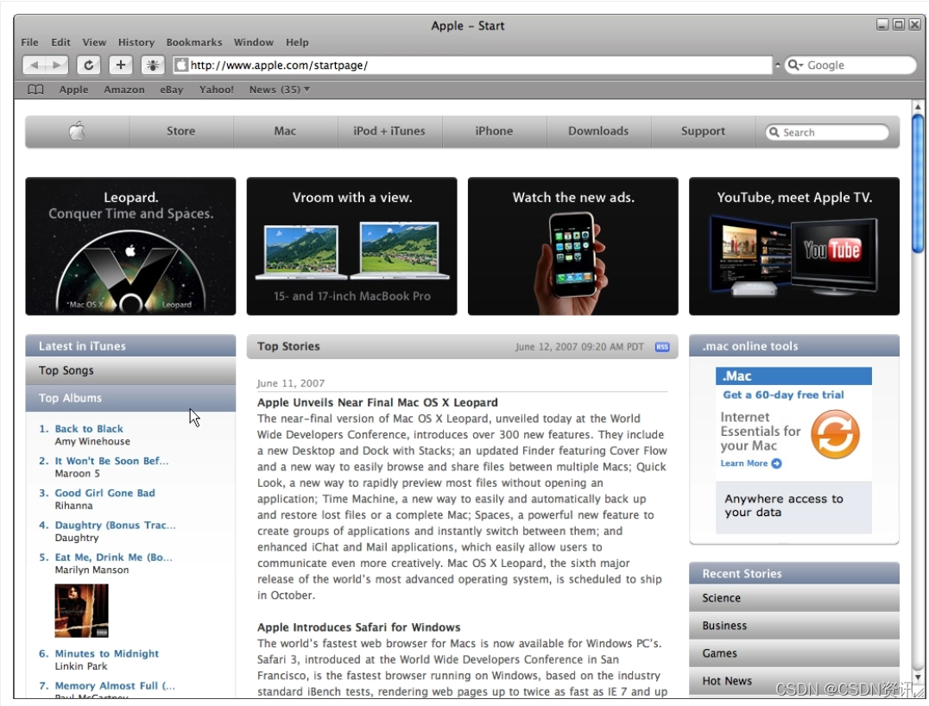Viewport: 929px width, 706px height.
Task: Click the orange .Mac sync icon
Action: [x=836, y=434]
